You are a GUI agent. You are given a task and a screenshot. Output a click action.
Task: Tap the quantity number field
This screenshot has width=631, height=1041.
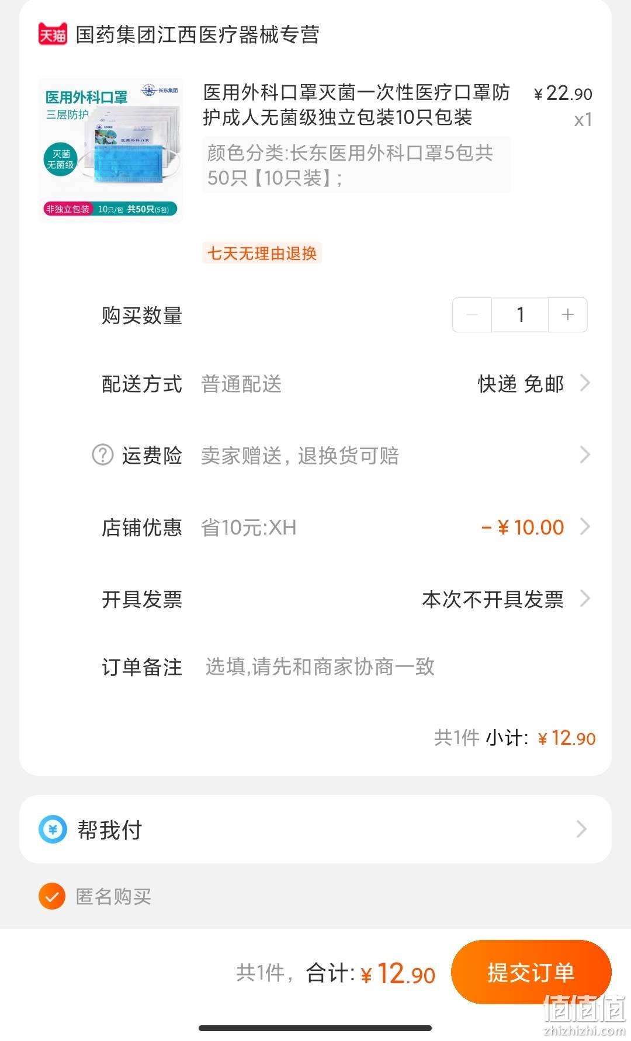[x=520, y=315]
